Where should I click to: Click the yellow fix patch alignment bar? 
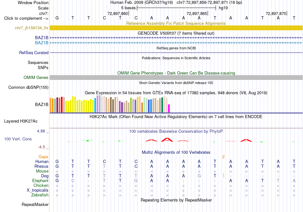(x=176, y=28)
